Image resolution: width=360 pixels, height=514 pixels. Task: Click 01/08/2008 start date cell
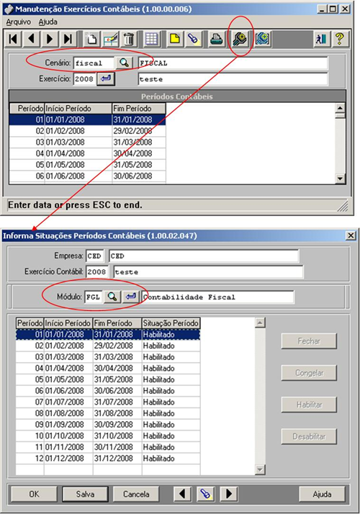coord(68,413)
